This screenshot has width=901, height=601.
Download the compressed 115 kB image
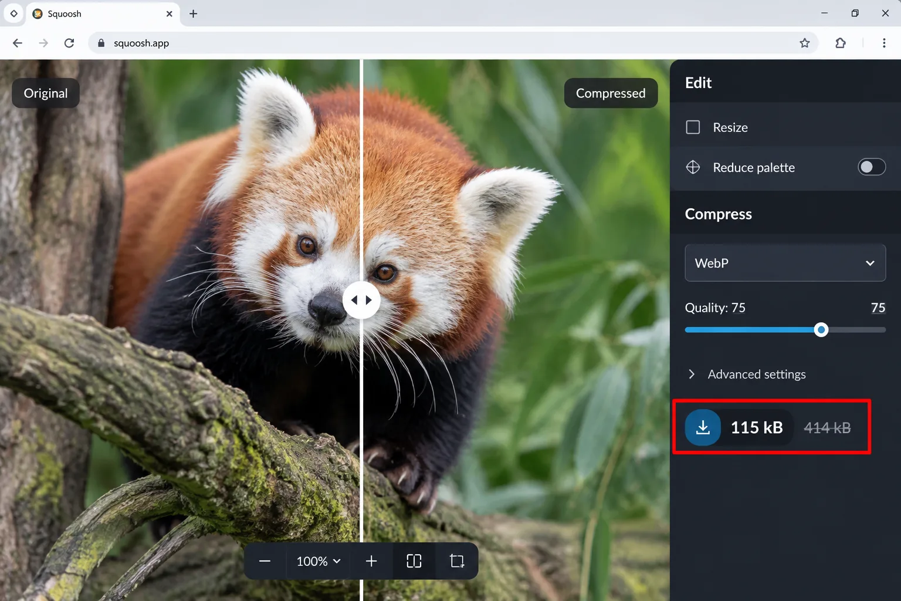(x=703, y=427)
